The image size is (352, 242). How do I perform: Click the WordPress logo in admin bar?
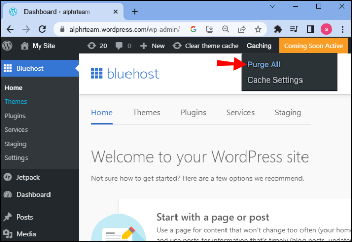pyautogui.click(x=7, y=46)
